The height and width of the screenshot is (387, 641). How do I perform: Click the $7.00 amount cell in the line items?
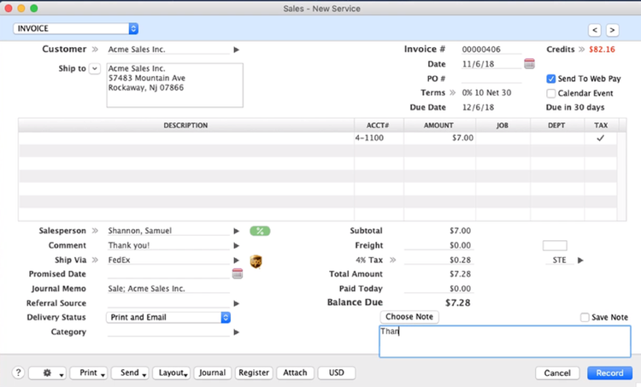click(x=439, y=138)
